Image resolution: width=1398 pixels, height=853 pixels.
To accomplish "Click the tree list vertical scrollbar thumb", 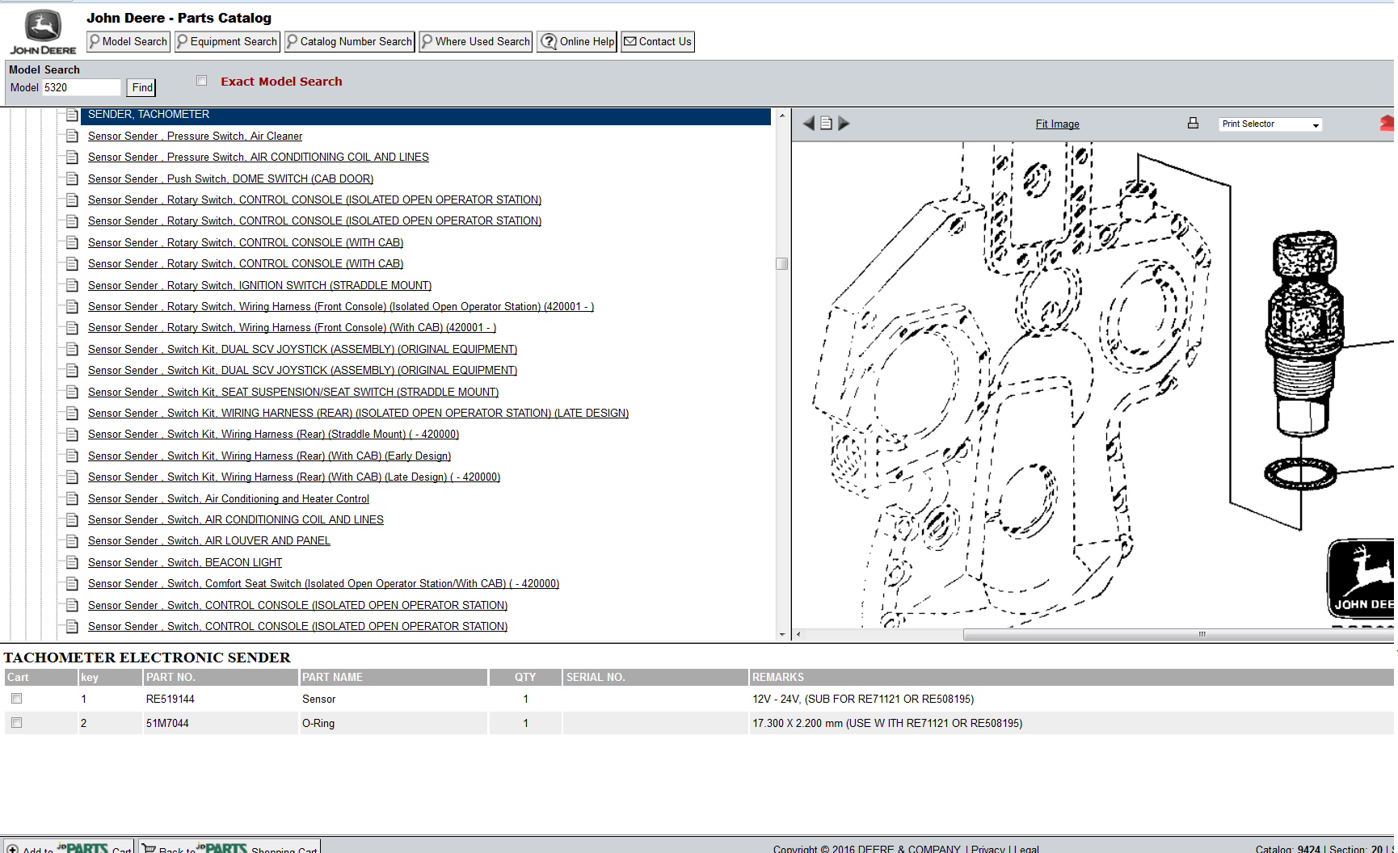I will tap(781, 264).
